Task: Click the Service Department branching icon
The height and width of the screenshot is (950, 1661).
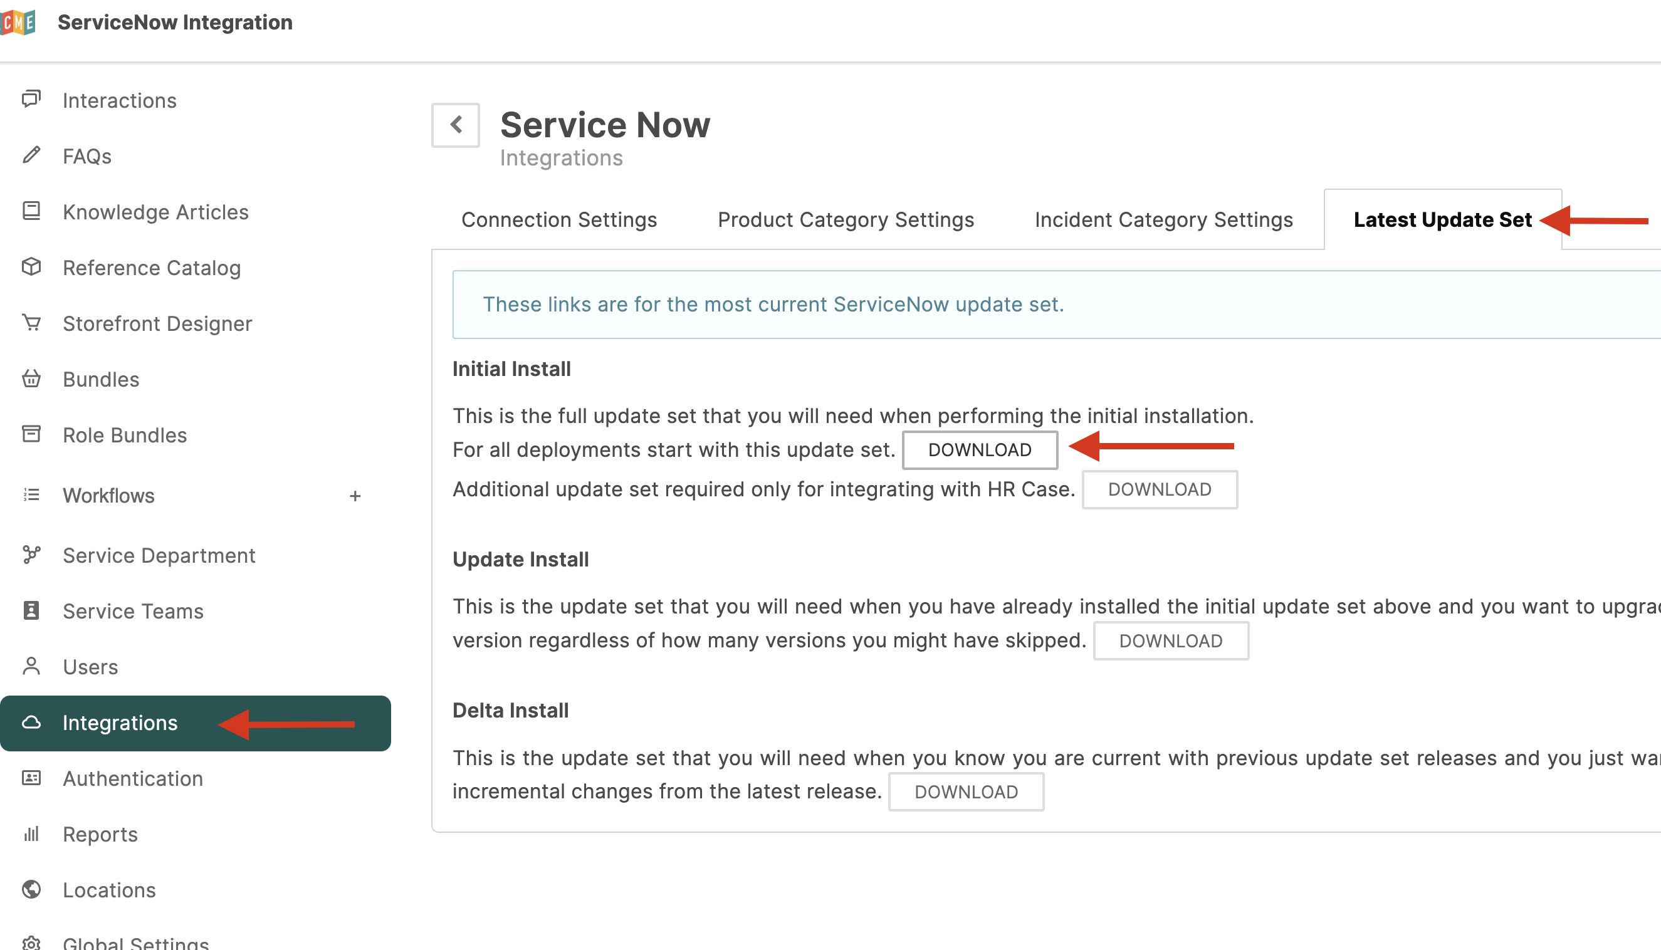Action: [x=31, y=555]
